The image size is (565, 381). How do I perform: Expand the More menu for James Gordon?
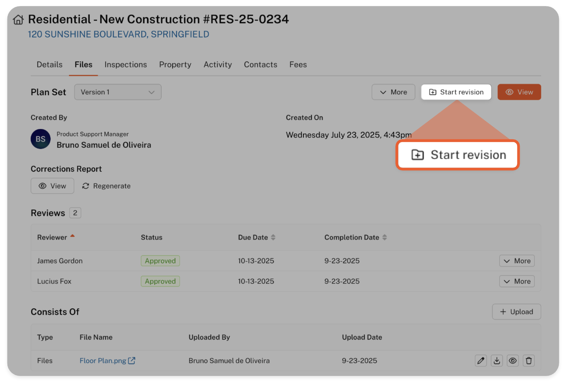click(517, 261)
